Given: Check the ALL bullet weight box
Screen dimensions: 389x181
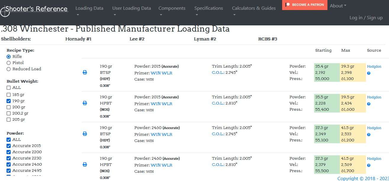Looking at the screenshot, I should [x=9, y=87].
